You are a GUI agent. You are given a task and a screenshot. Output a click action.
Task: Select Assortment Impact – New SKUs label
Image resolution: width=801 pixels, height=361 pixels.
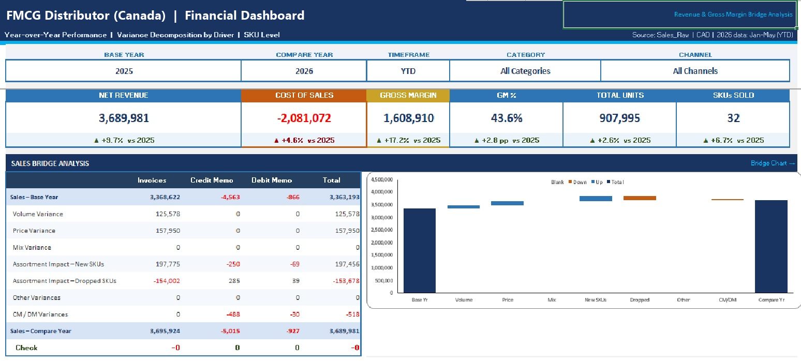[58, 264]
